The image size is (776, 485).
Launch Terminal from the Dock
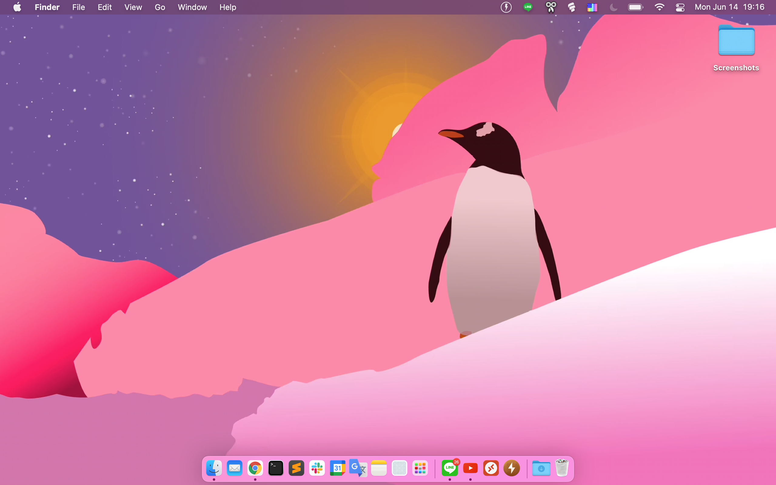(276, 468)
